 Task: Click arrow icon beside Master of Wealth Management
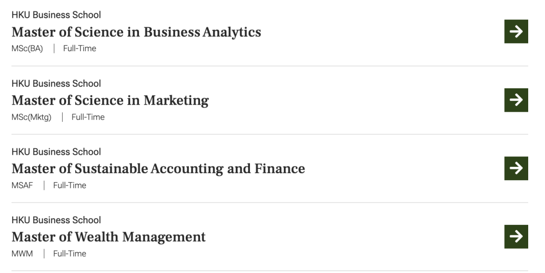[516, 236]
